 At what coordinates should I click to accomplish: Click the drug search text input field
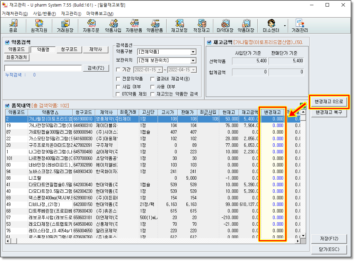tap(43, 68)
